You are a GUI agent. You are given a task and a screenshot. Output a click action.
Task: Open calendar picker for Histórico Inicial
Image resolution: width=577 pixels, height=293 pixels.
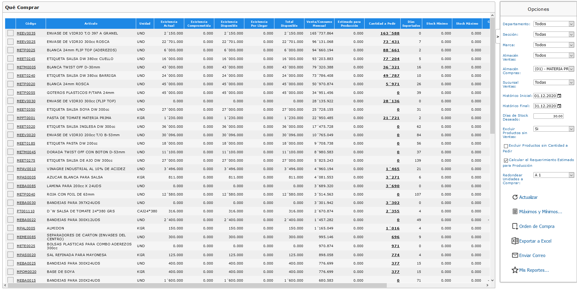559,96
